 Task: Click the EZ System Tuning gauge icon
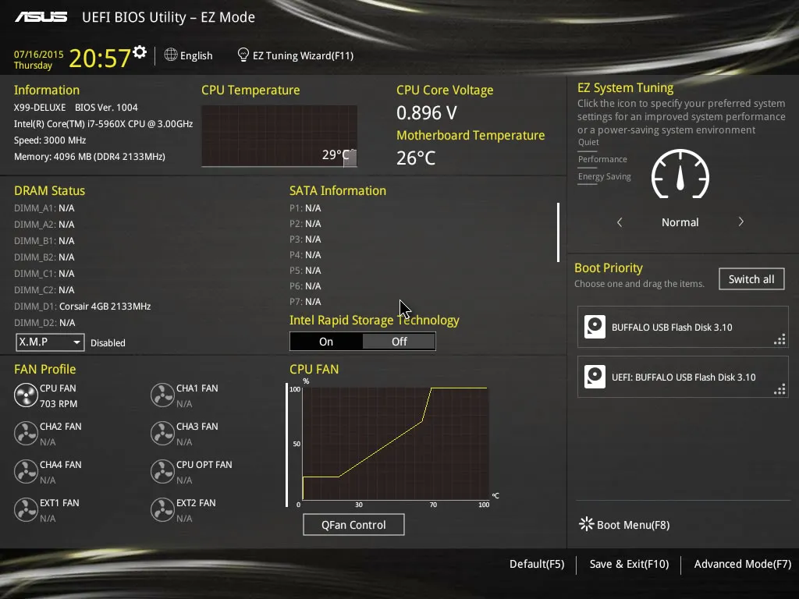point(680,174)
